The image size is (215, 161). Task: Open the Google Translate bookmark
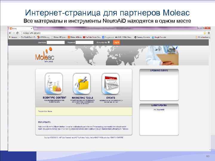(159, 37)
